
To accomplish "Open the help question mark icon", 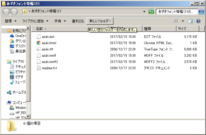I will [x=198, y=21].
